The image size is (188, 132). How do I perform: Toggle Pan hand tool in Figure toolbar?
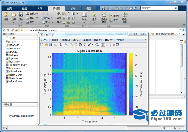pos(76,45)
